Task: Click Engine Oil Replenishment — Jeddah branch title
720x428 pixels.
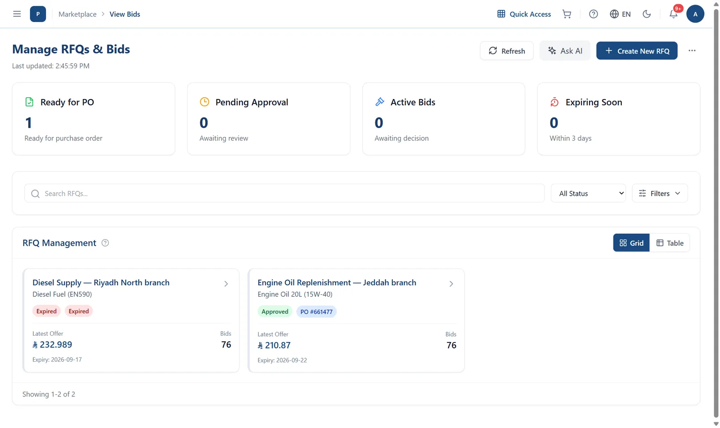Action: (x=337, y=283)
